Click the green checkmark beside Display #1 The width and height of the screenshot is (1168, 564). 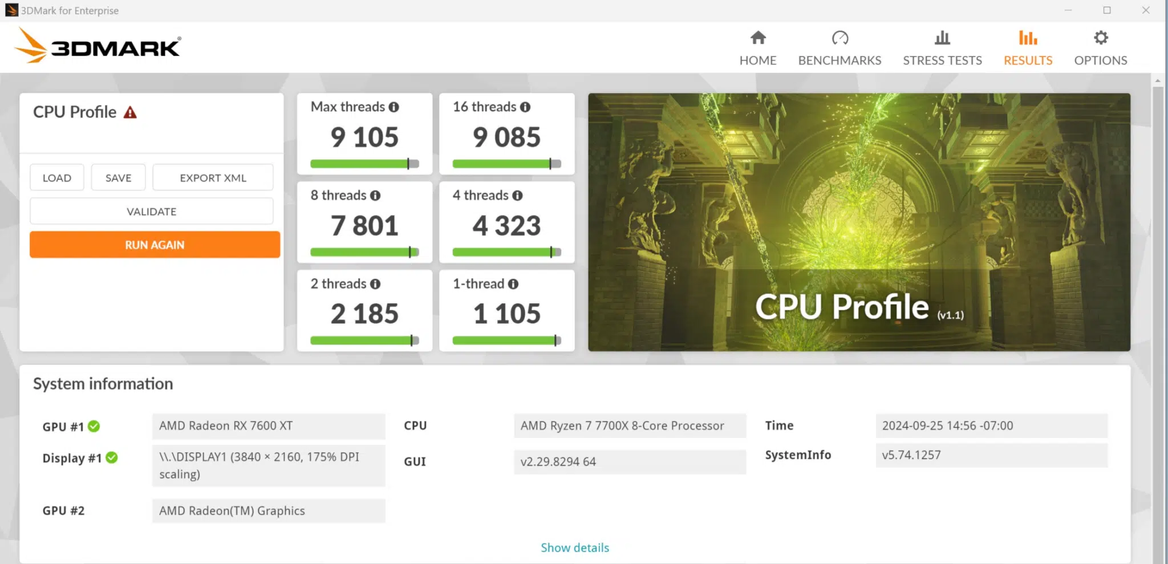click(112, 458)
